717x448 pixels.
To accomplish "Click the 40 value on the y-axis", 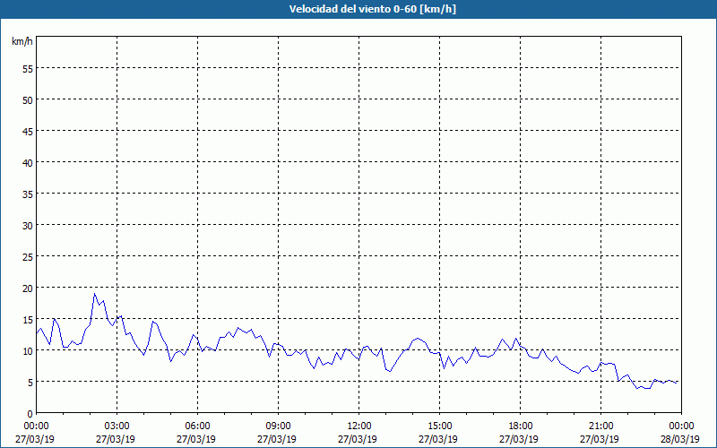I will tap(28, 163).
